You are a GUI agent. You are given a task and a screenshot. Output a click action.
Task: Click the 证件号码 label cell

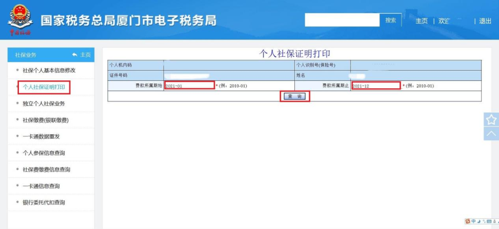coord(136,75)
